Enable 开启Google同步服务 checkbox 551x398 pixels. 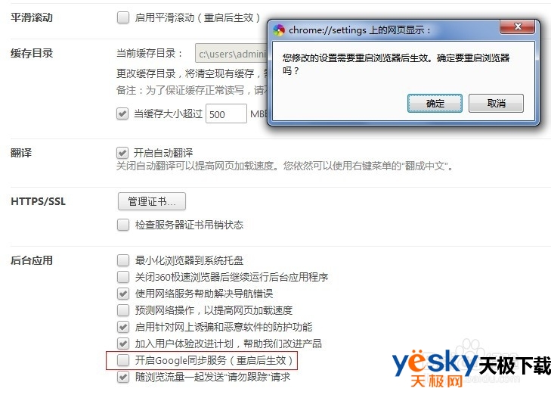point(123,360)
